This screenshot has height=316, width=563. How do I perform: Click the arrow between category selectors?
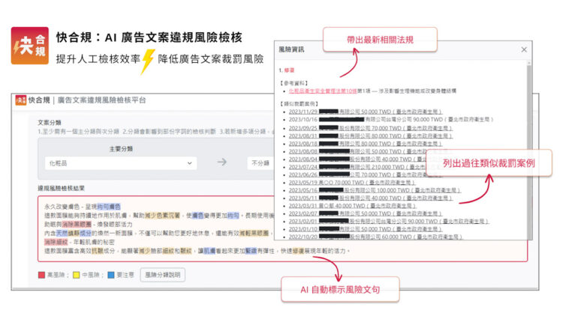pos(222,162)
